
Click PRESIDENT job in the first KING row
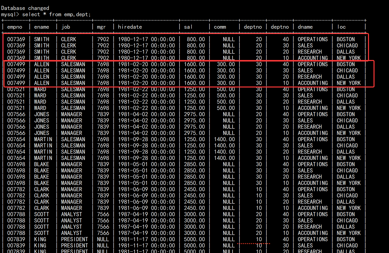[x=74, y=239]
